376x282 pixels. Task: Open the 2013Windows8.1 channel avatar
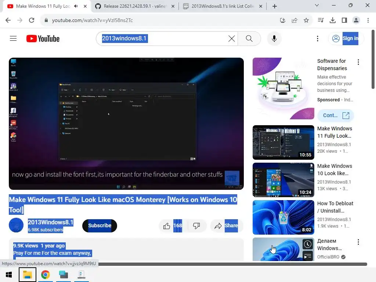tap(16, 225)
